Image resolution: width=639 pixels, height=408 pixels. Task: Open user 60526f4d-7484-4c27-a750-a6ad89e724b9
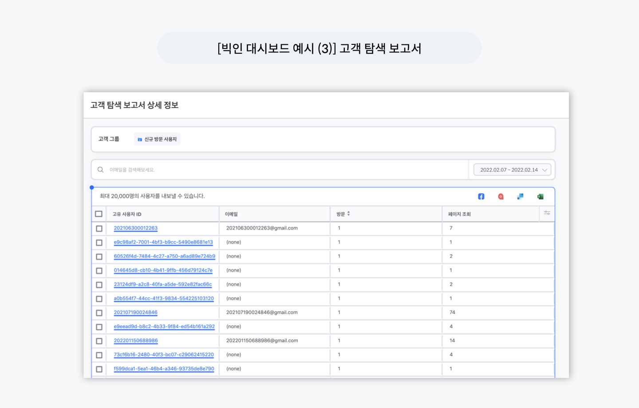165,256
